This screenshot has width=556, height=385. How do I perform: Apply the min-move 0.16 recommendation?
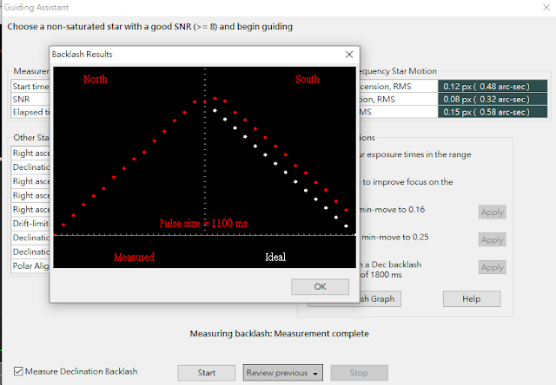point(493,212)
